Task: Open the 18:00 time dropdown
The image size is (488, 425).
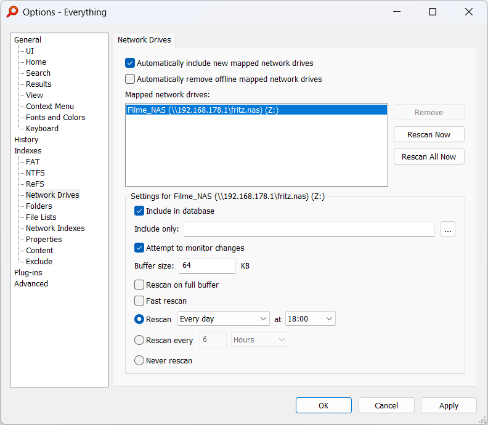Action: point(311,319)
